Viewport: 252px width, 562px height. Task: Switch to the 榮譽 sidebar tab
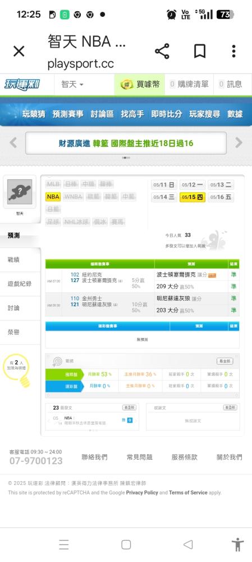point(20,332)
